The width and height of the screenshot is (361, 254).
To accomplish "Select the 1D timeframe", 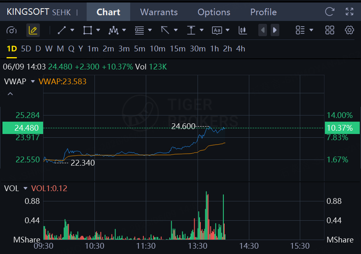I will point(12,49).
